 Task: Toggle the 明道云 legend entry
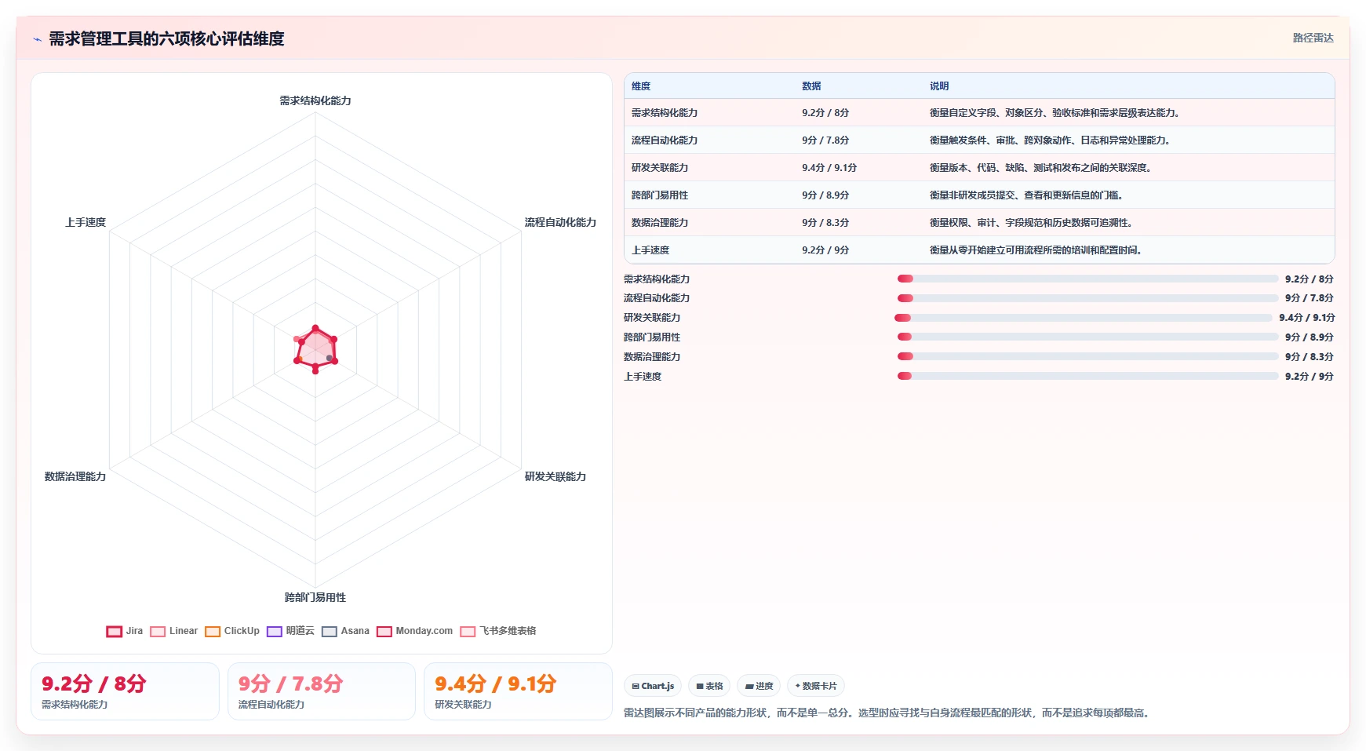[x=290, y=631]
